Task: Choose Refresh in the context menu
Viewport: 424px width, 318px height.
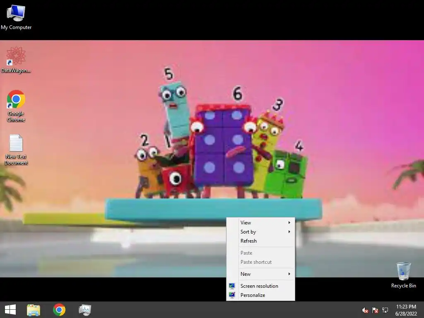Action: coord(261,241)
